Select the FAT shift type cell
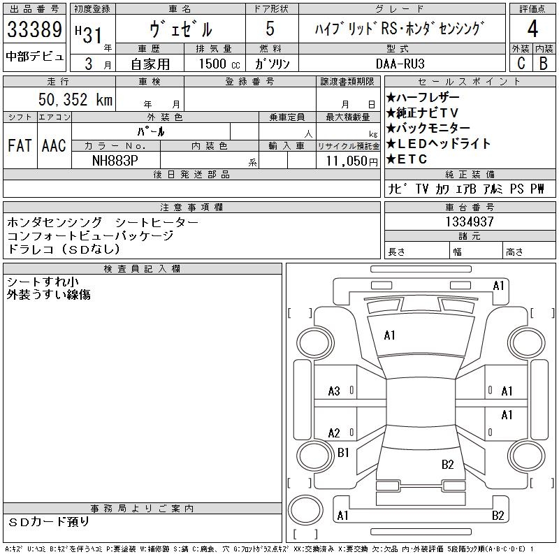The image size is (559, 559). pyautogui.click(x=20, y=145)
